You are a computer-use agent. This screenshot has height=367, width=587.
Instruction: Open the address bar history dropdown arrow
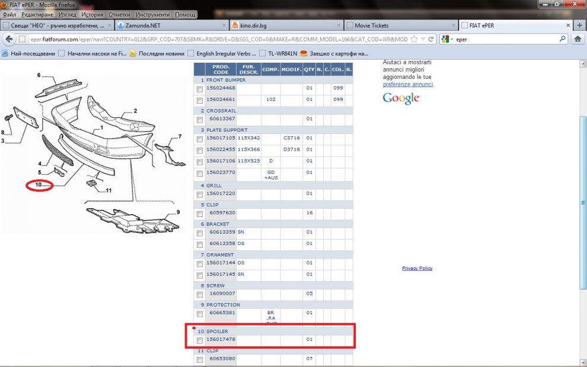pos(423,39)
